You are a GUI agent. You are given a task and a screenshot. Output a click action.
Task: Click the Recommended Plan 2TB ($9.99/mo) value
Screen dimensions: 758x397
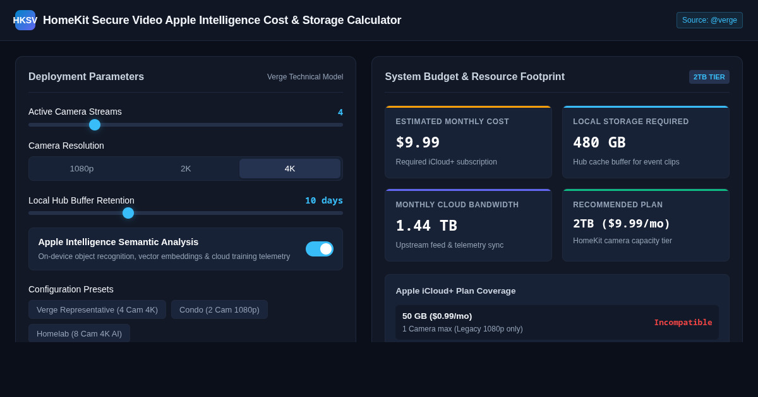coord(622,223)
